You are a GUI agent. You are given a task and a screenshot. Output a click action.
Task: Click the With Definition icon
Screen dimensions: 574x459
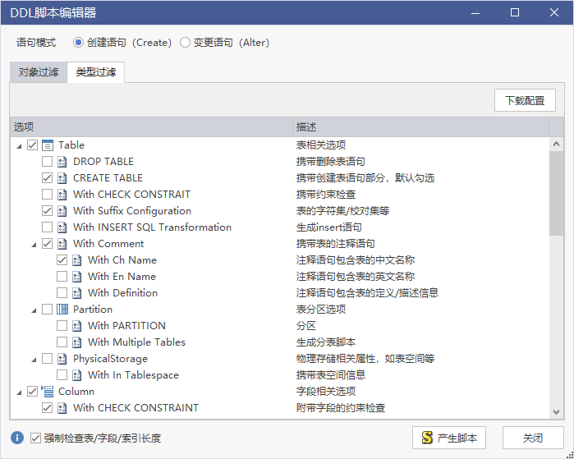77,293
